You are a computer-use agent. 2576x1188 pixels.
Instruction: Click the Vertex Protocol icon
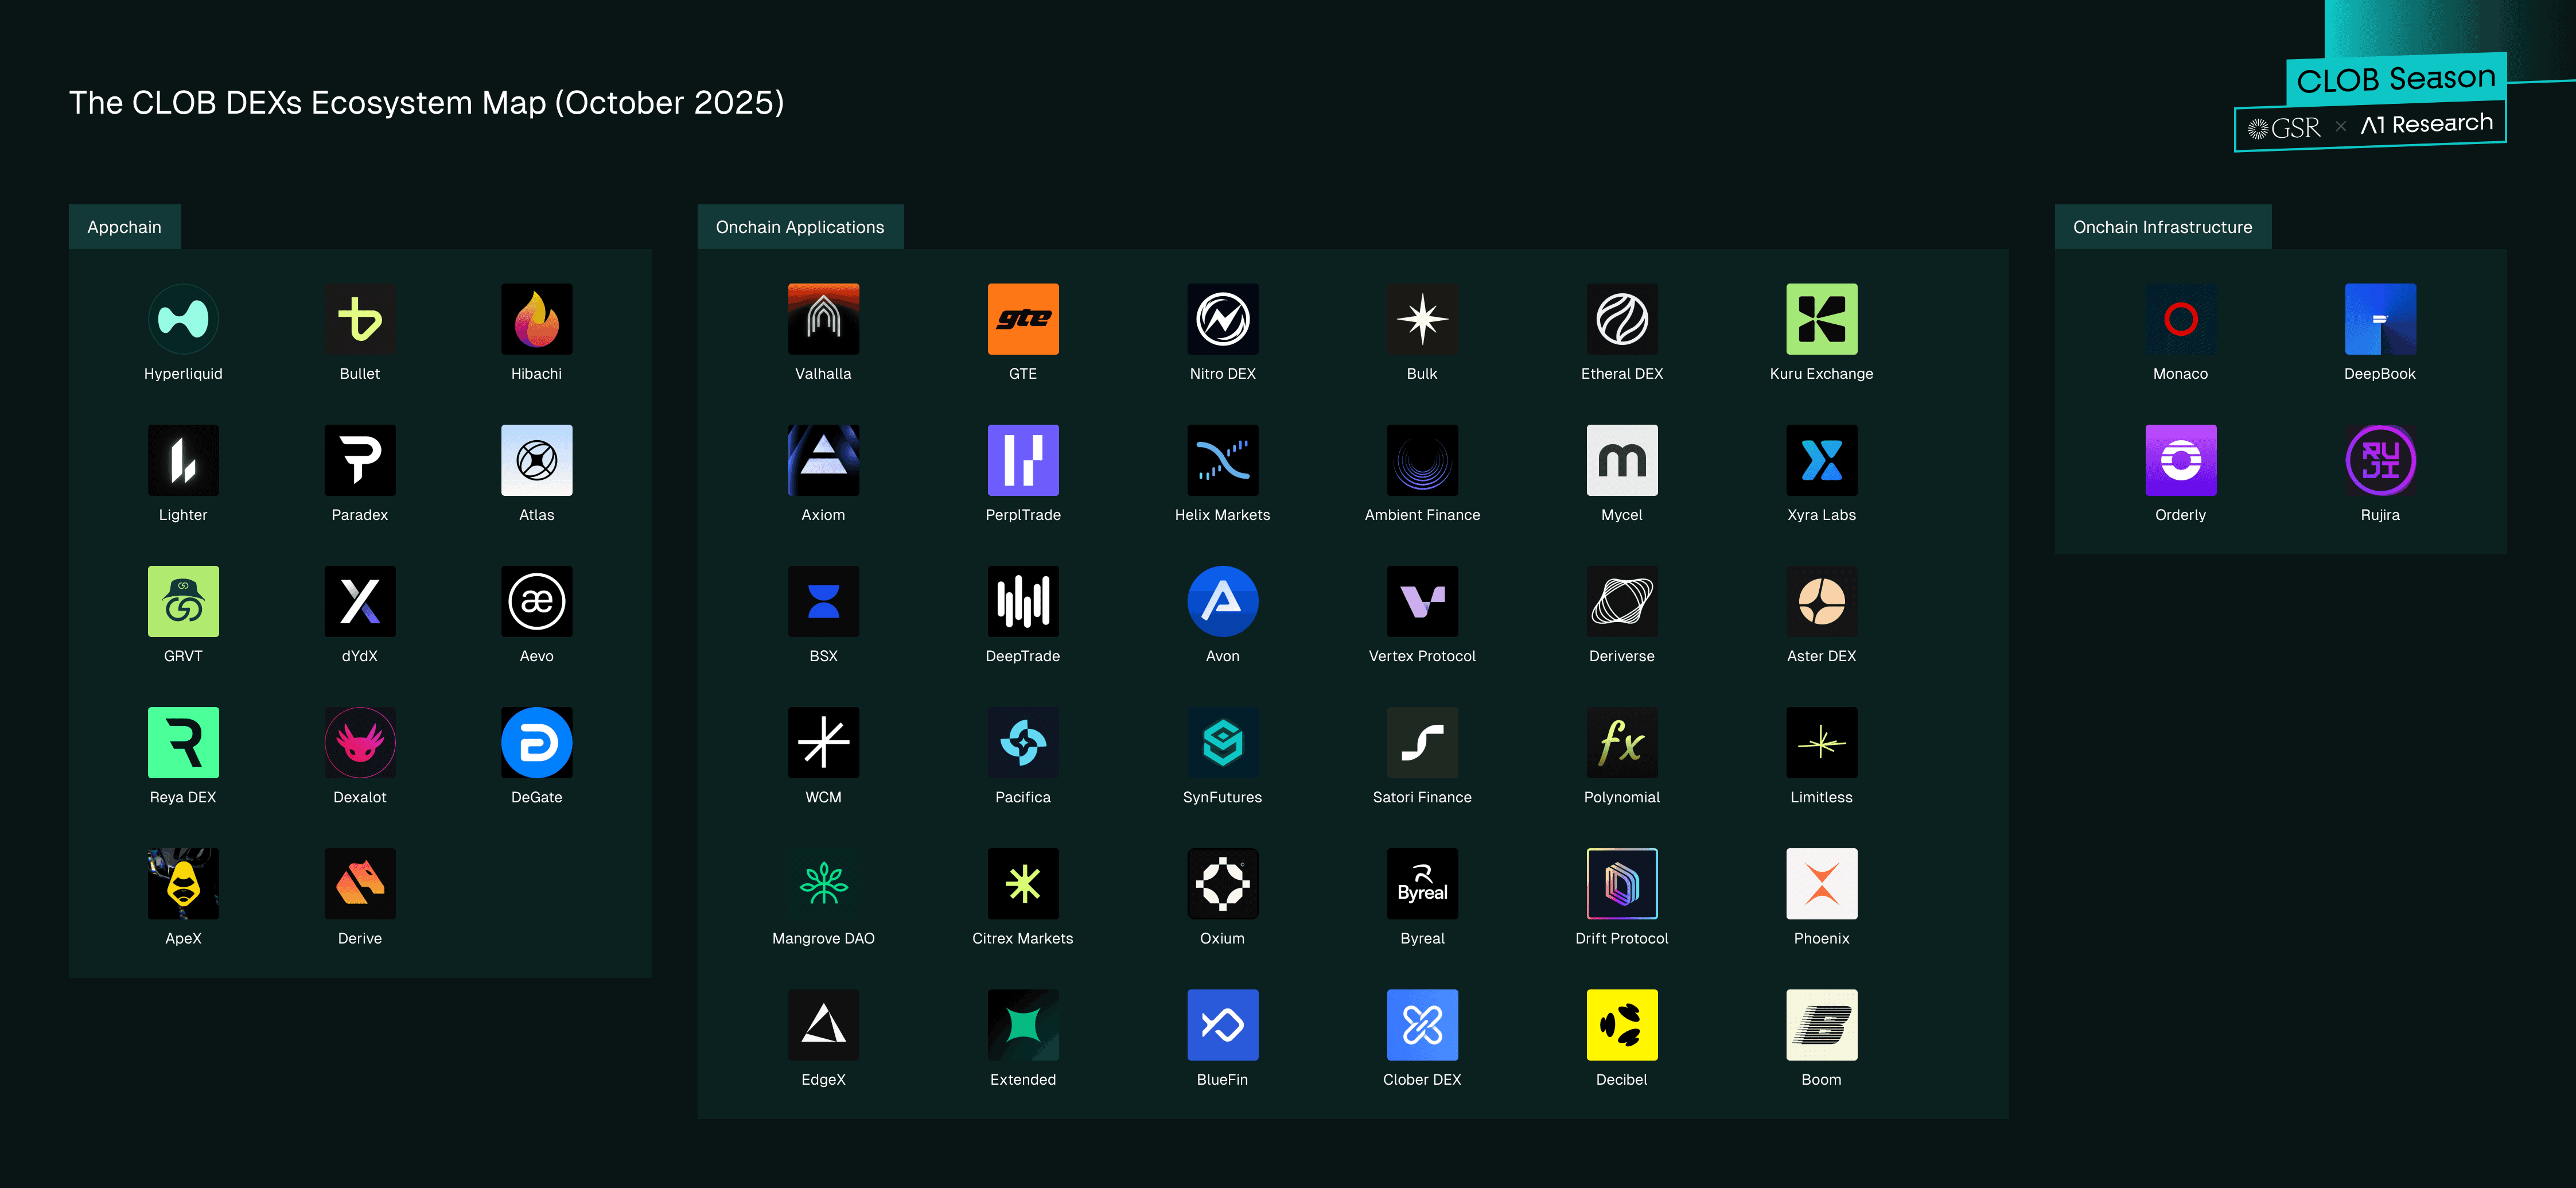tap(1422, 601)
